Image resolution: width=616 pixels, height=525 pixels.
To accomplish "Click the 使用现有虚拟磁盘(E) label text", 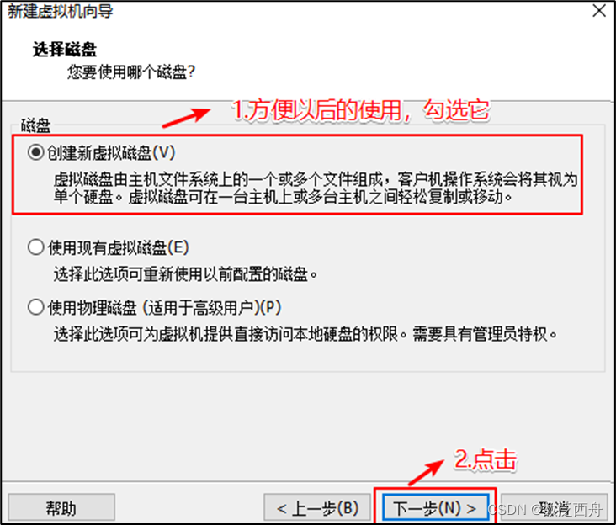I will 119,247.
